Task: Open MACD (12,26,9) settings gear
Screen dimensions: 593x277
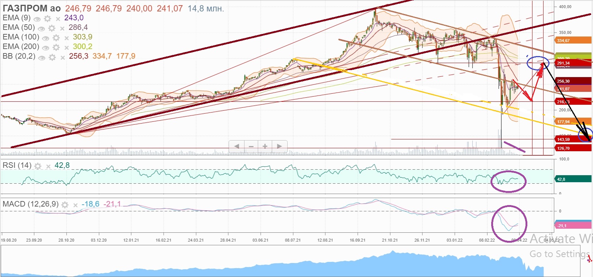Action: click(65, 205)
